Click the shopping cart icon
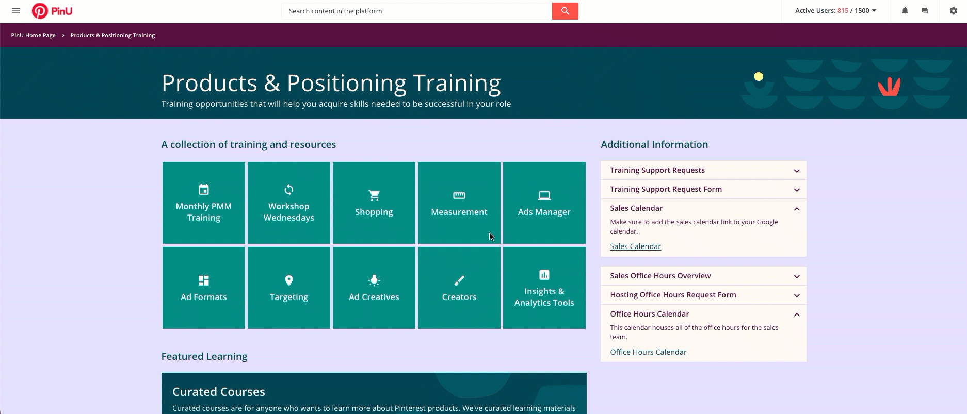The height and width of the screenshot is (414, 967). point(374,195)
